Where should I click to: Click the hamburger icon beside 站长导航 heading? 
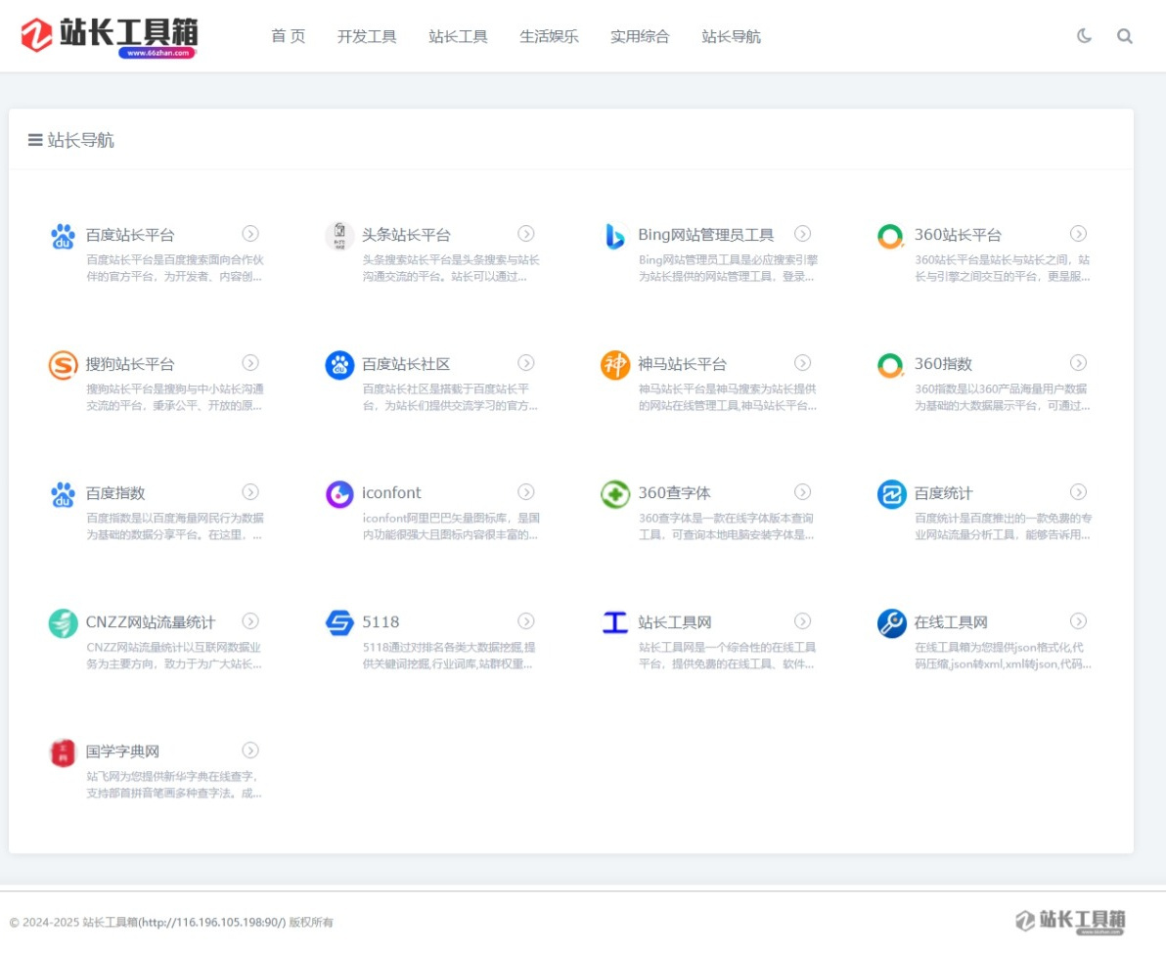click(35, 140)
